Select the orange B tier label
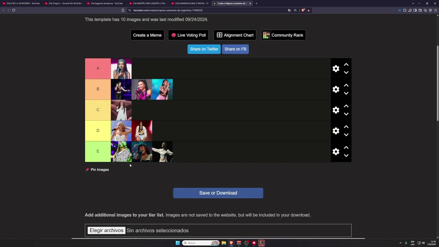The height and width of the screenshot is (247, 439). click(98, 89)
